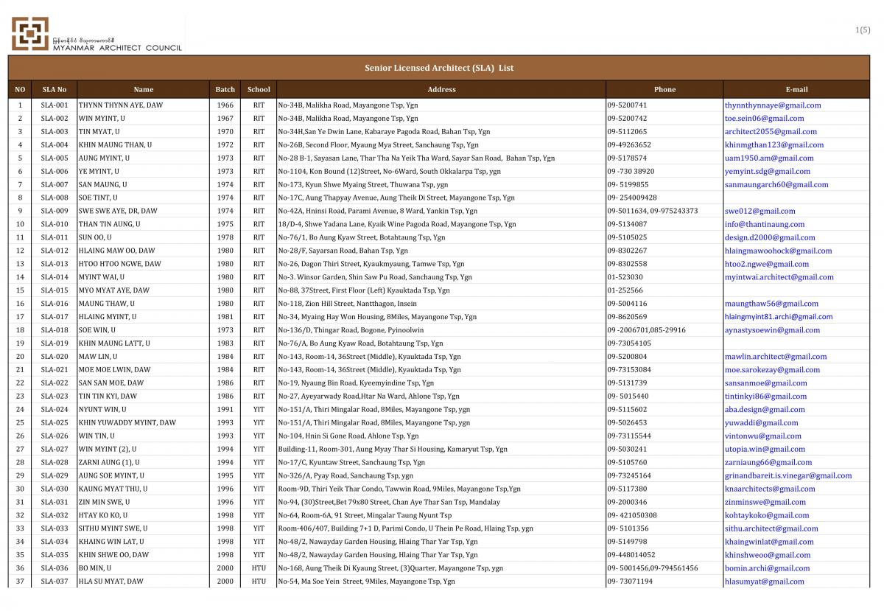
Task: Open email link mawlin.architect@gmail.com
Action: 776,357
